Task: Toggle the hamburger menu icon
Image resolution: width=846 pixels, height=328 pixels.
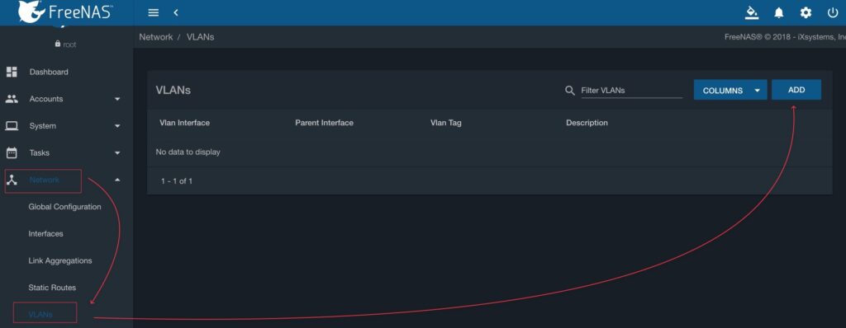Action: pos(153,12)
